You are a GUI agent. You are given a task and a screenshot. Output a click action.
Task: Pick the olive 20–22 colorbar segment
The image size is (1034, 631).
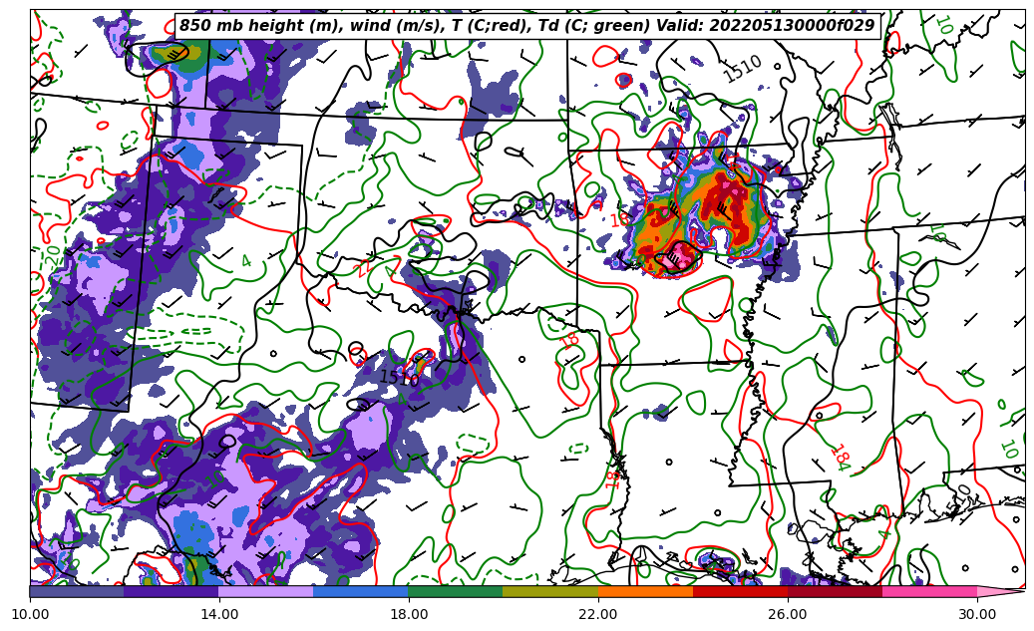point(549,591)
